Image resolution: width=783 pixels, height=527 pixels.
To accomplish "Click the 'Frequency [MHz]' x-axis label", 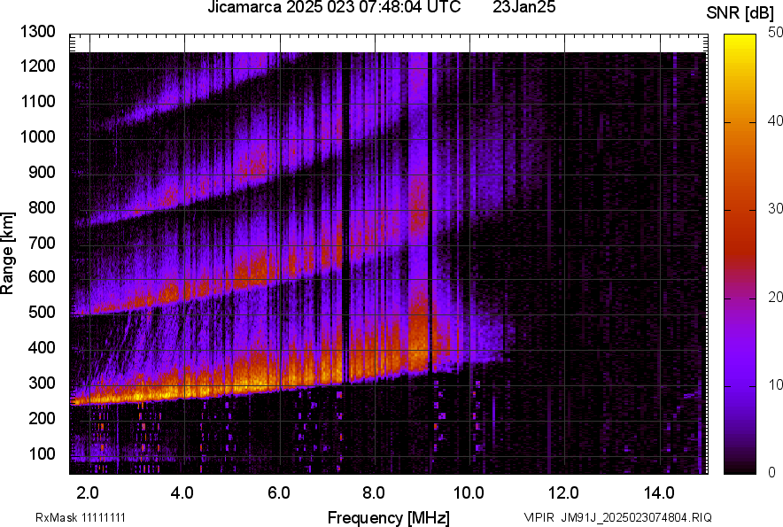I will [388, 517].
